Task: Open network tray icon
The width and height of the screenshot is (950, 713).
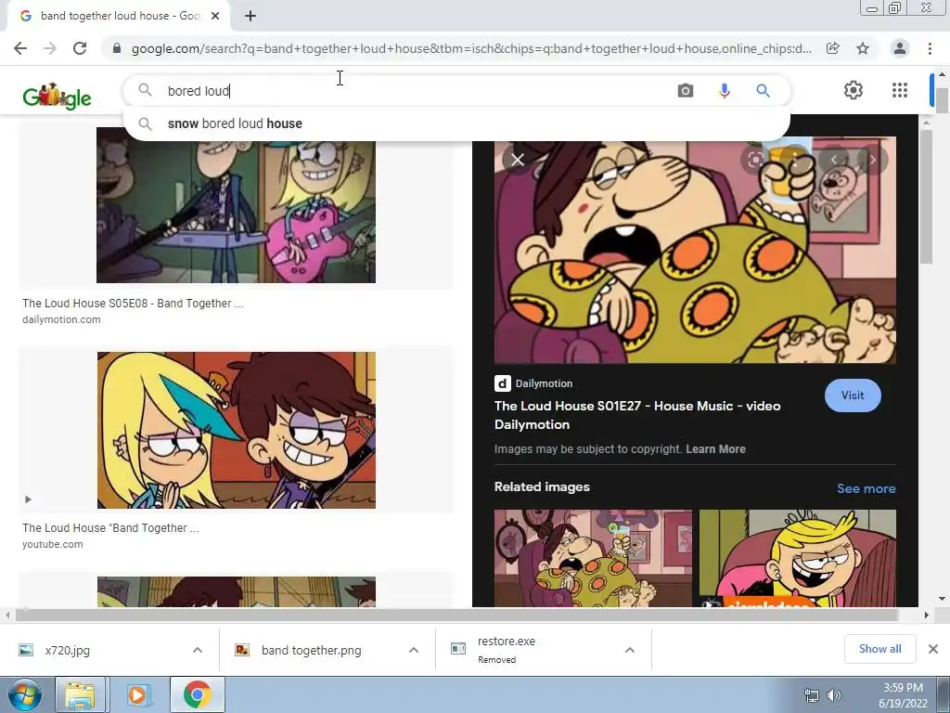Action: [811, 695]
